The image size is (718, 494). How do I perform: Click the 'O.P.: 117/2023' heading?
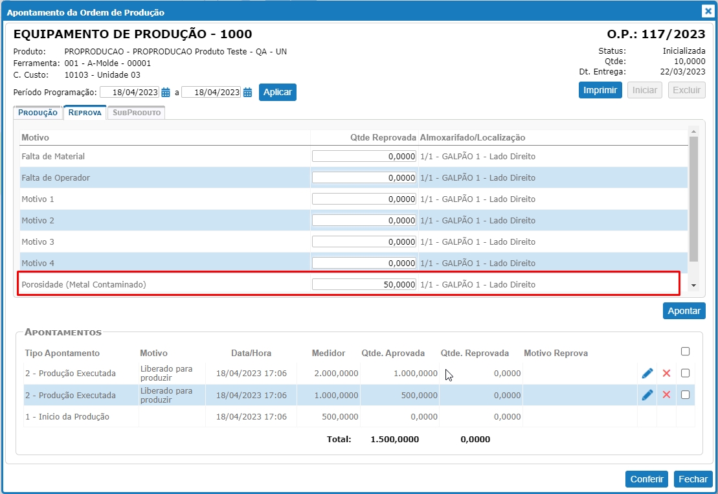656,34
